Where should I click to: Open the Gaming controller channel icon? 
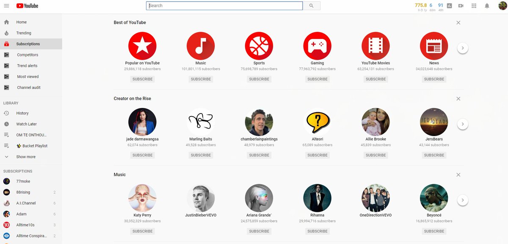click(317, 46)
